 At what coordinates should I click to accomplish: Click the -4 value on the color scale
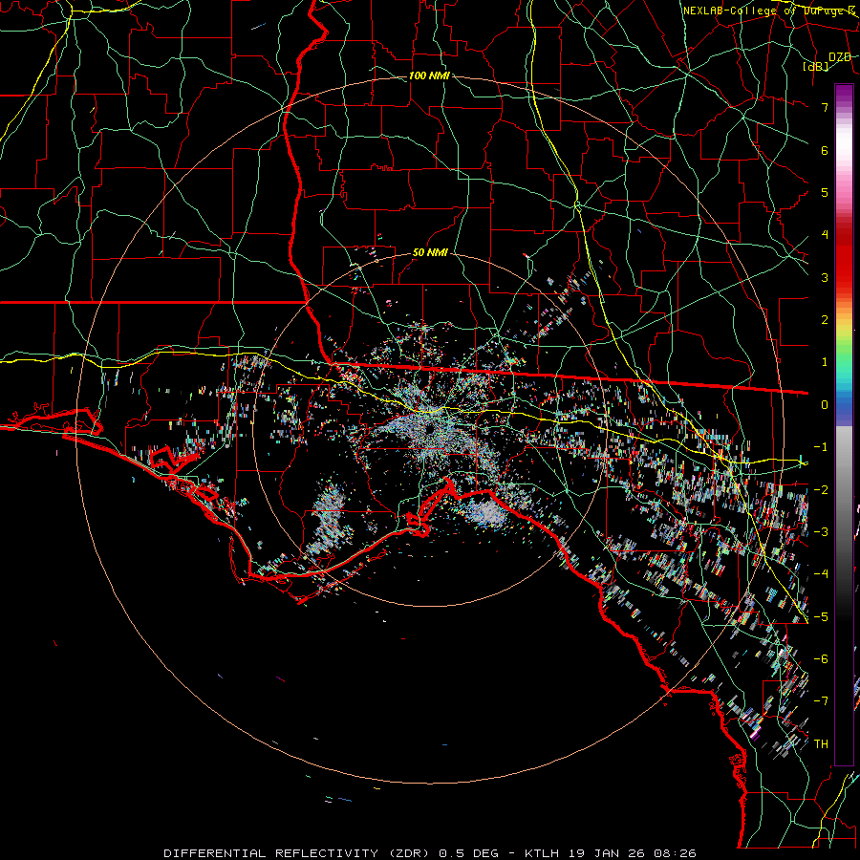(821, 574)
